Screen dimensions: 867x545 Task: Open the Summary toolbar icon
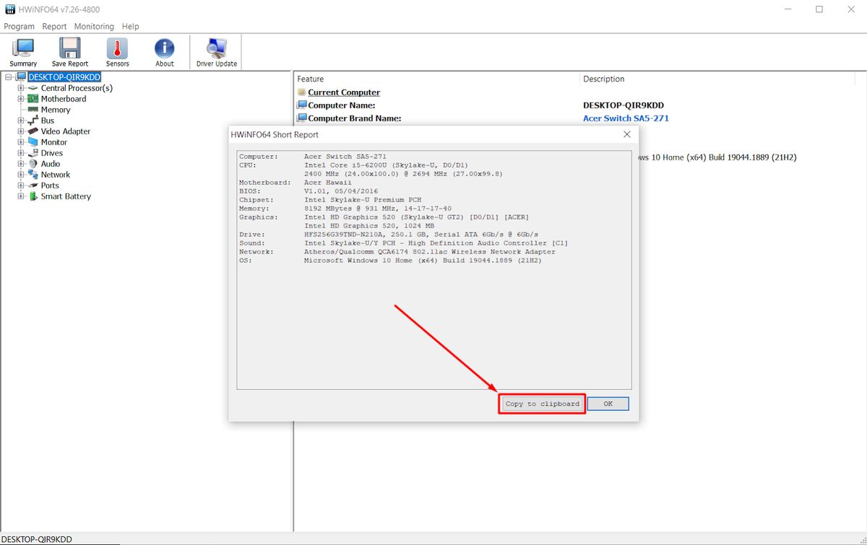coord(23,52)
